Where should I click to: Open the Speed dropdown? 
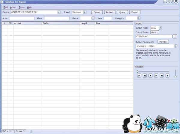[85, 12]
